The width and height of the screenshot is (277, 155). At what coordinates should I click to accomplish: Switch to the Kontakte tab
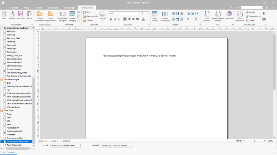(x=14, y=8)
